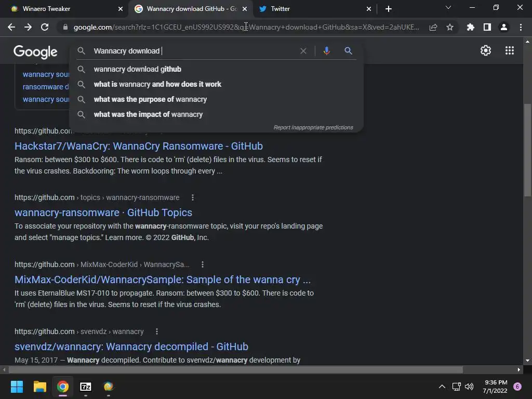Open MixMax-CoderKid/WannacrySample result

pos(163,280)
